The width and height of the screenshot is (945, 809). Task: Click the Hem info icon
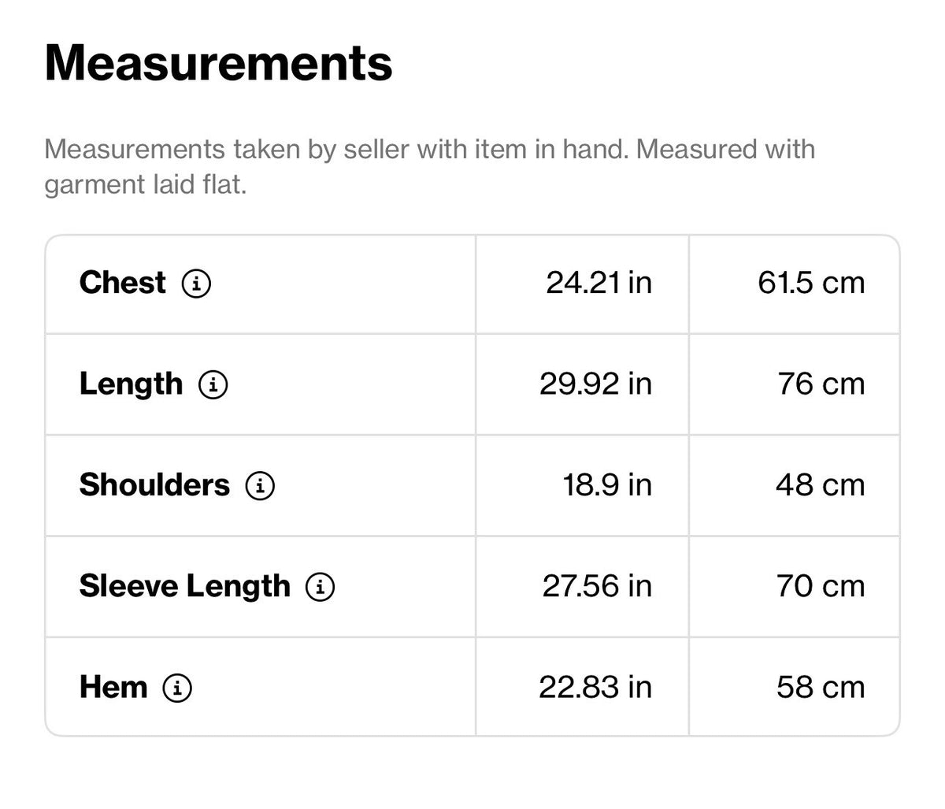[x=177, y=688]
